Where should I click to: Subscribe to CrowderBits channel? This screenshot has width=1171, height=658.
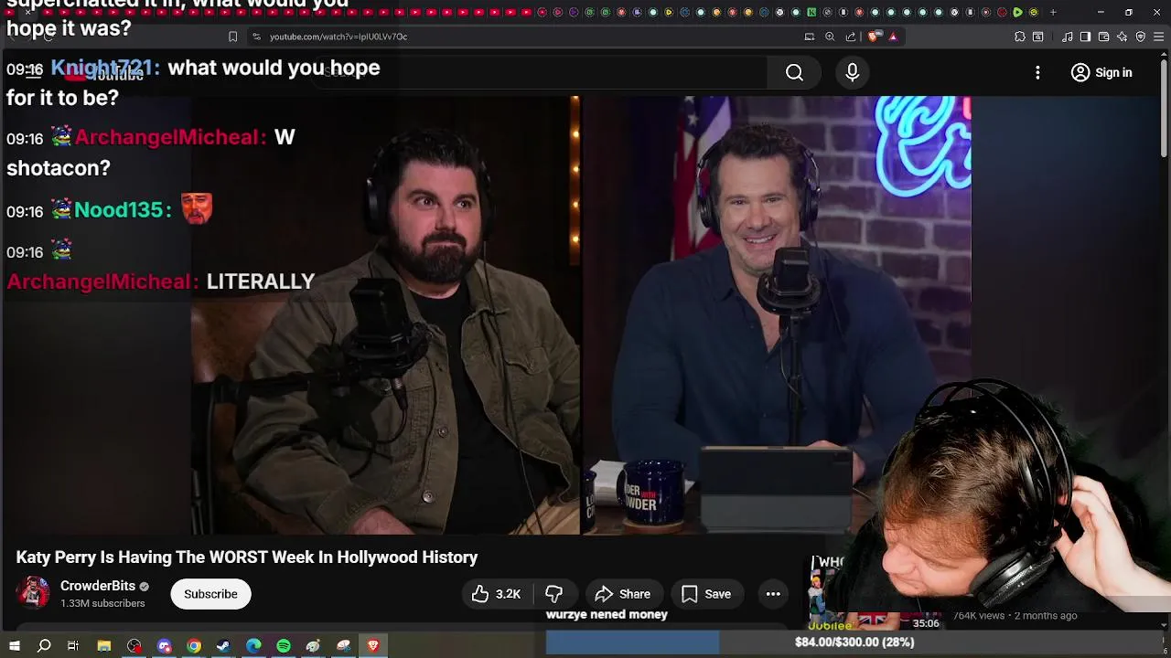[210, 594]
